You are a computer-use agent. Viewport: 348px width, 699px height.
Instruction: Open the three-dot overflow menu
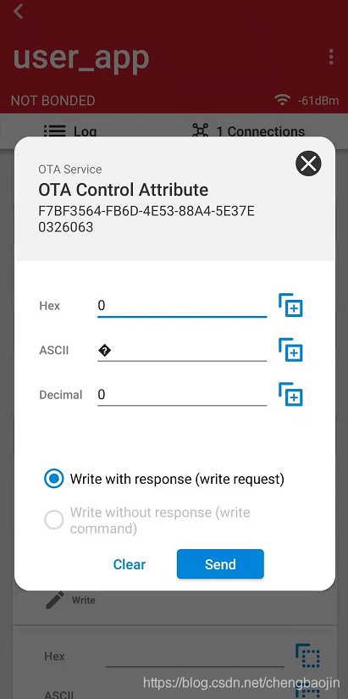click(x=331, y=58)
